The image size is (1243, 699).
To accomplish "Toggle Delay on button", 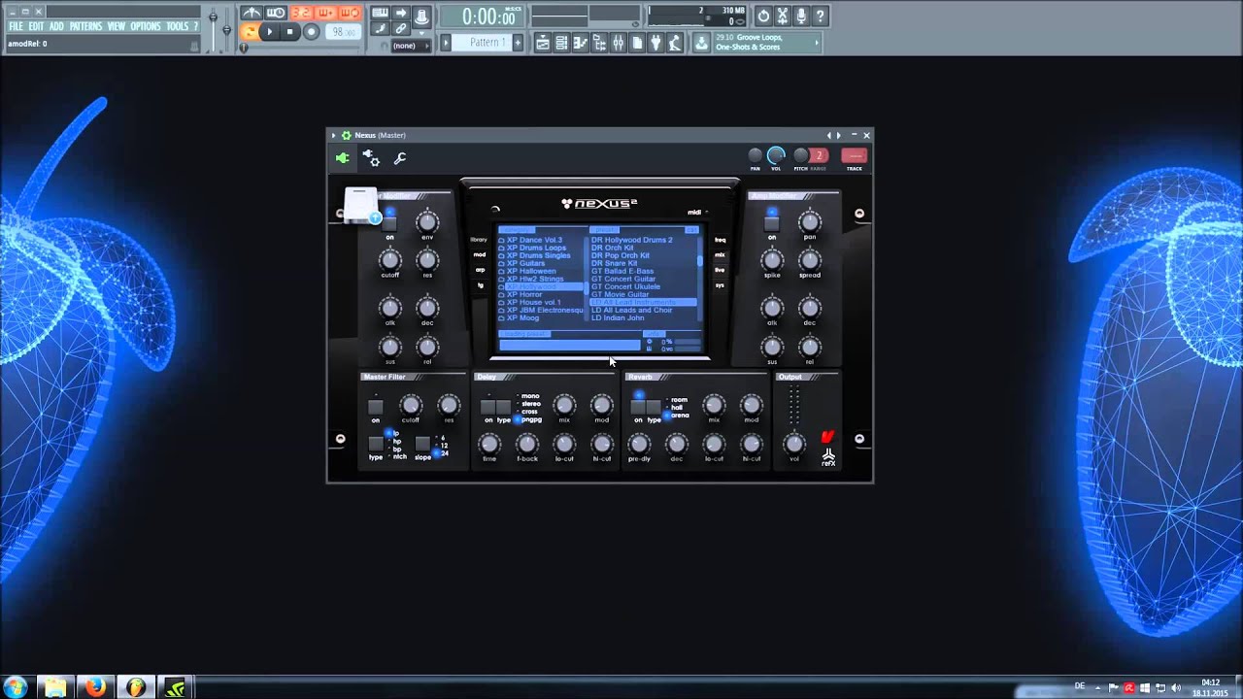I will click(x=488, y=407).
